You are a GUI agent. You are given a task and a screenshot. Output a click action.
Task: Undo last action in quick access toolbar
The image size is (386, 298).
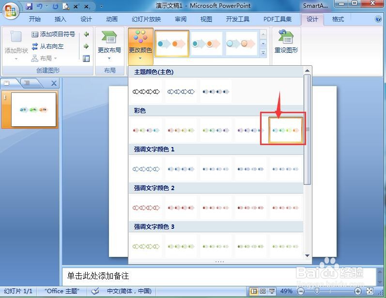click(x=40, y=6)
